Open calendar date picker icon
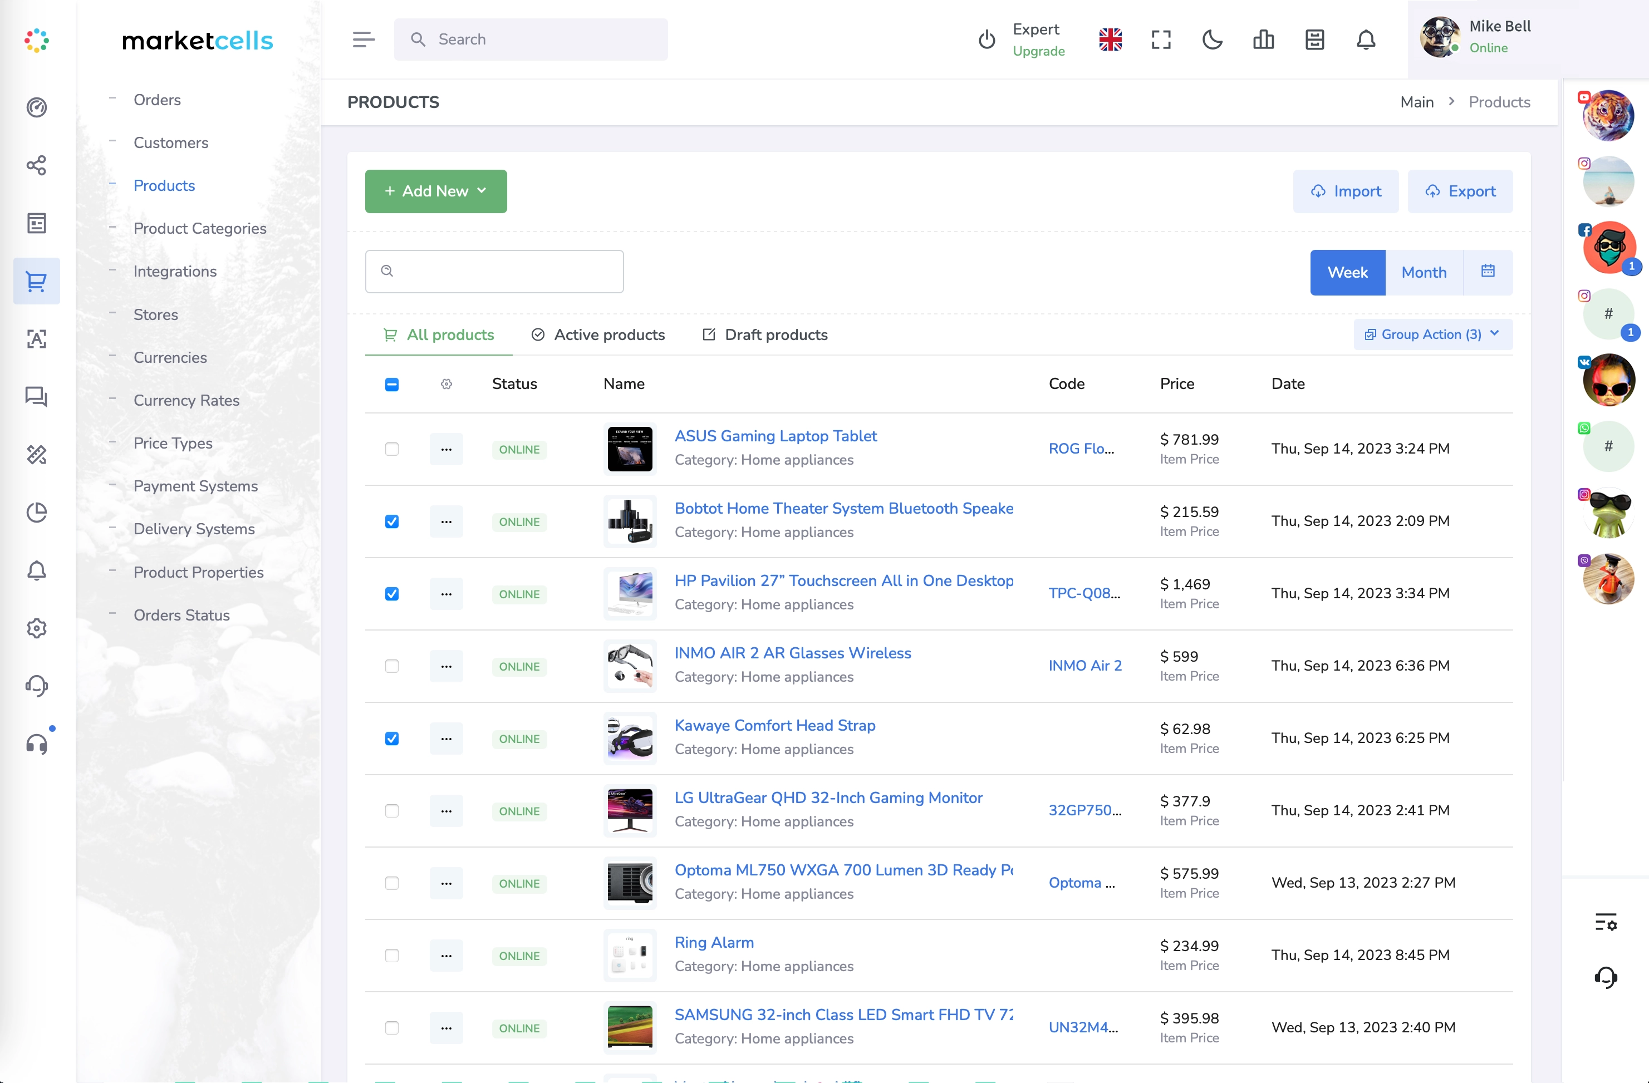The width and height of the screenshot is (1649, 1083). click(x=1488, y=272)
